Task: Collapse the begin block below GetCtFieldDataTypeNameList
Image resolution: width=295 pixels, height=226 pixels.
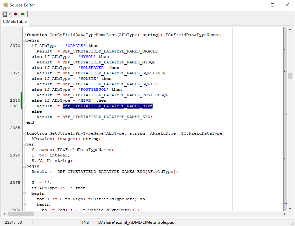Action: pos(24,41)
